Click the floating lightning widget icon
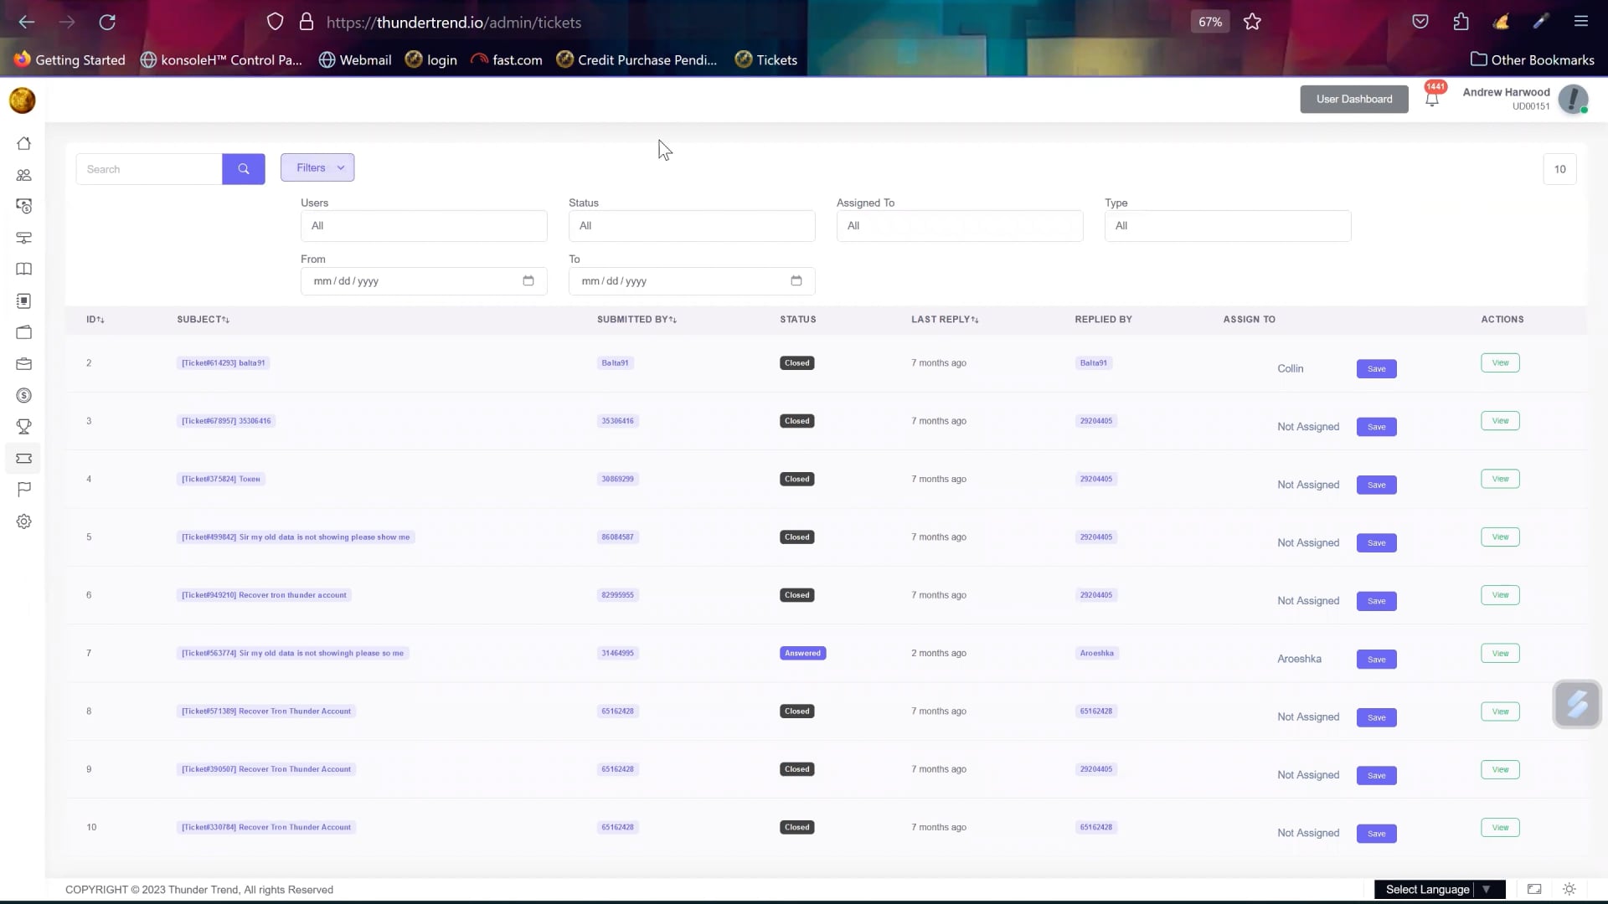This screenshot has height=904, width=1608. point(1577,704)
